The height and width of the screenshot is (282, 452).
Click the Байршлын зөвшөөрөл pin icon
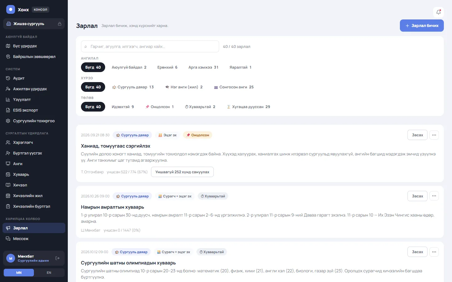coord(8,57)
